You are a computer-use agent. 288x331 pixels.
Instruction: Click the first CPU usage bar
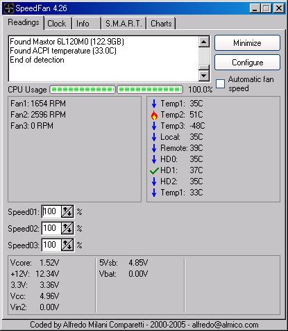coord(83,90)
